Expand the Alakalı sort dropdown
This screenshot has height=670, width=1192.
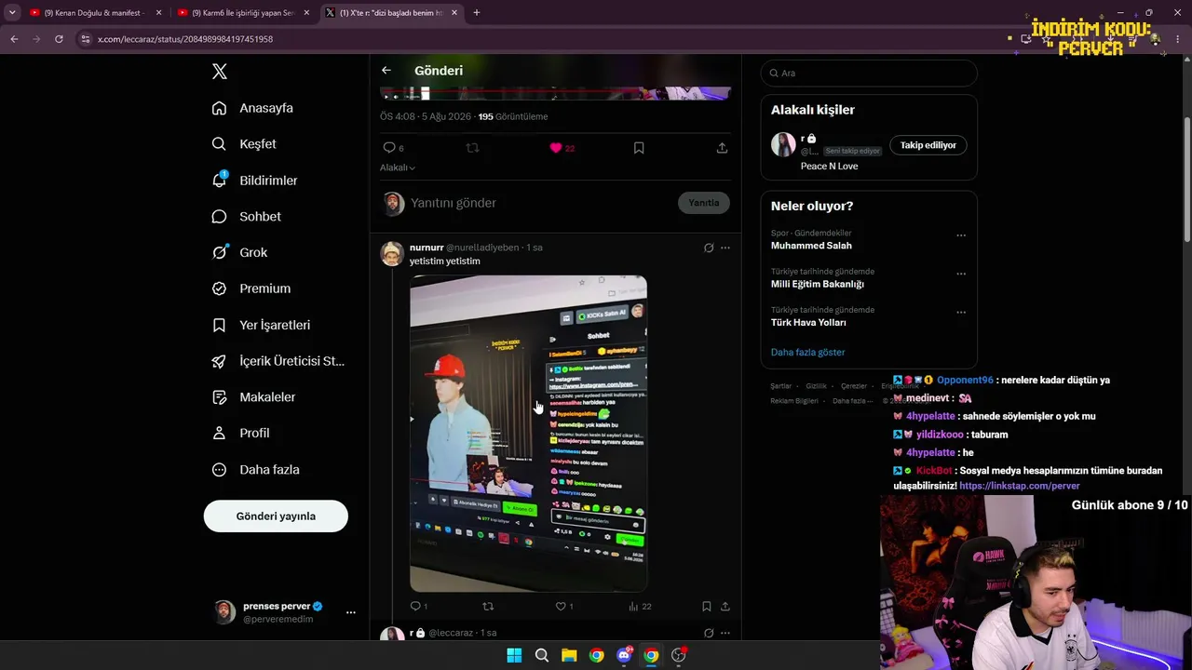coord(398,167)
